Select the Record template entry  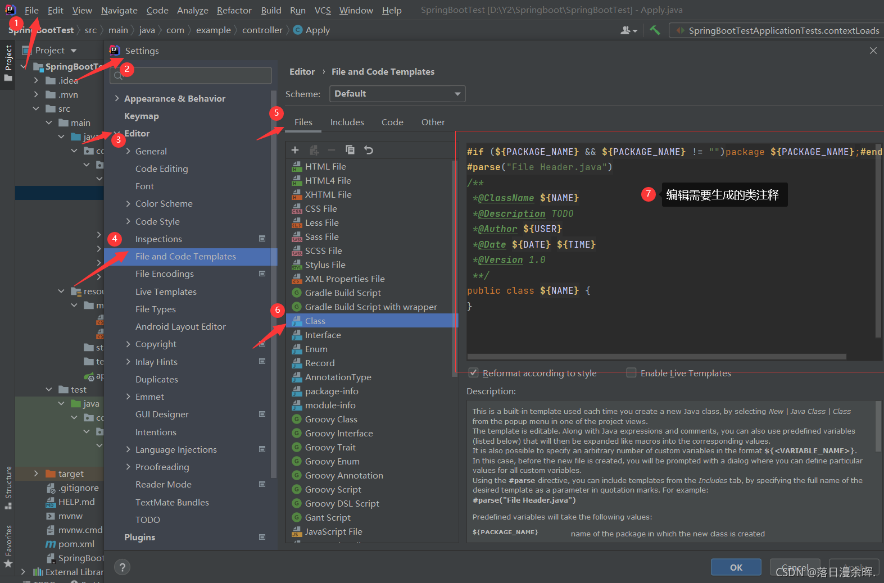pyautogui.click(x=319, y=363)
